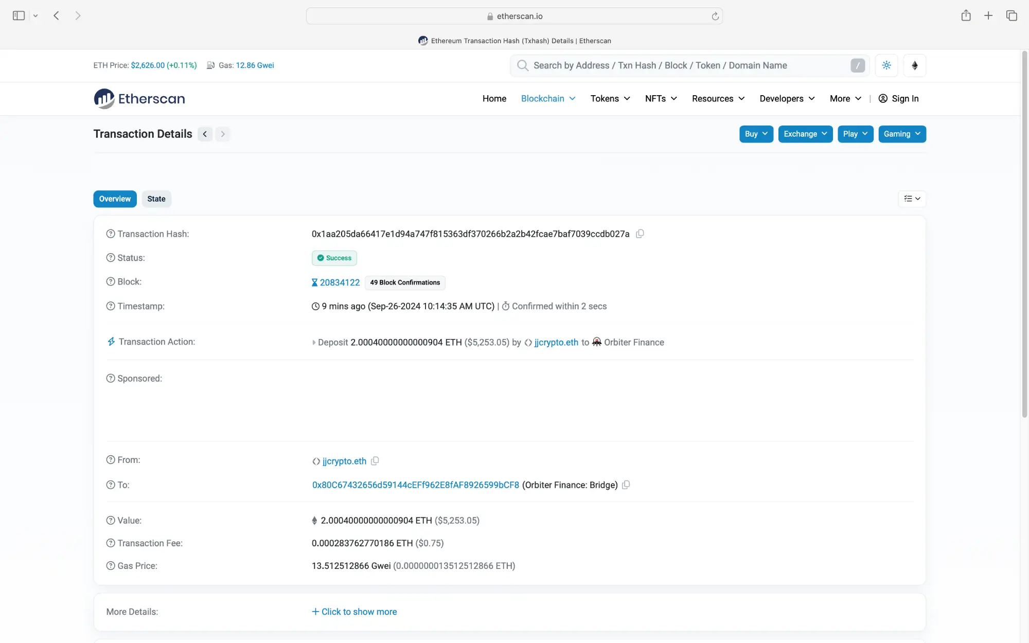1029x643 pixels.
Task: Click the etherscan.io address bar
Action: [514, 16]
